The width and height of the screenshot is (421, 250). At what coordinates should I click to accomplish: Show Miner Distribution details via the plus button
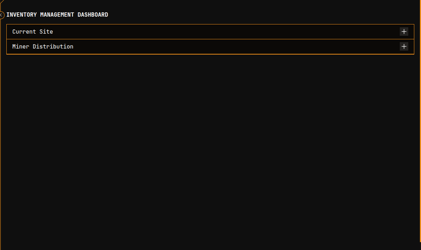tap(404, 46)
